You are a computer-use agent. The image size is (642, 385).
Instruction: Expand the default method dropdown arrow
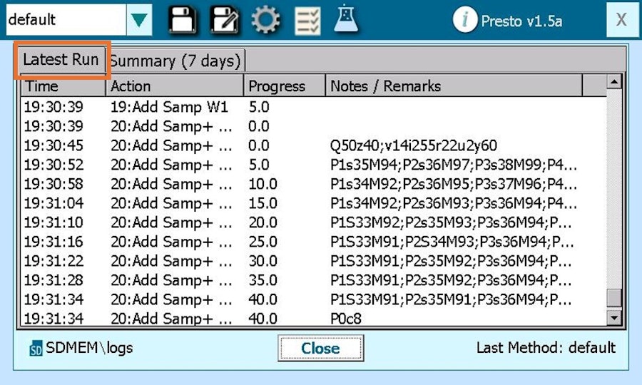click(x=139, y=20)
